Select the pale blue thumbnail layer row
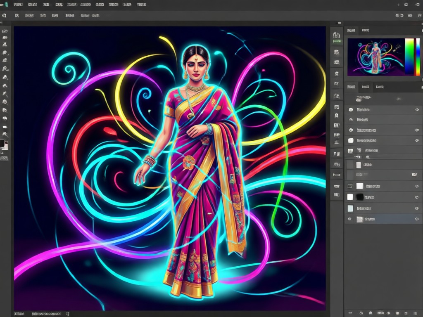 point(383,208)
